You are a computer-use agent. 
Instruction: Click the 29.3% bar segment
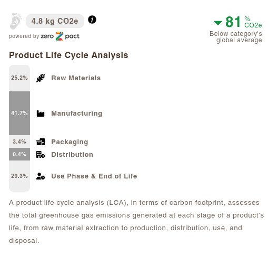click(x=19, y=176)
